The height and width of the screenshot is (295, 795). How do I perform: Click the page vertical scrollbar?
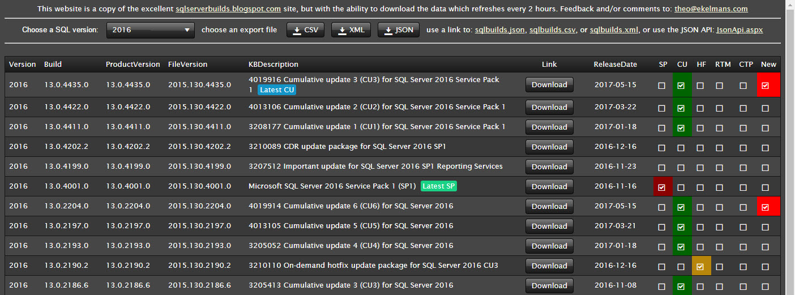790,147
